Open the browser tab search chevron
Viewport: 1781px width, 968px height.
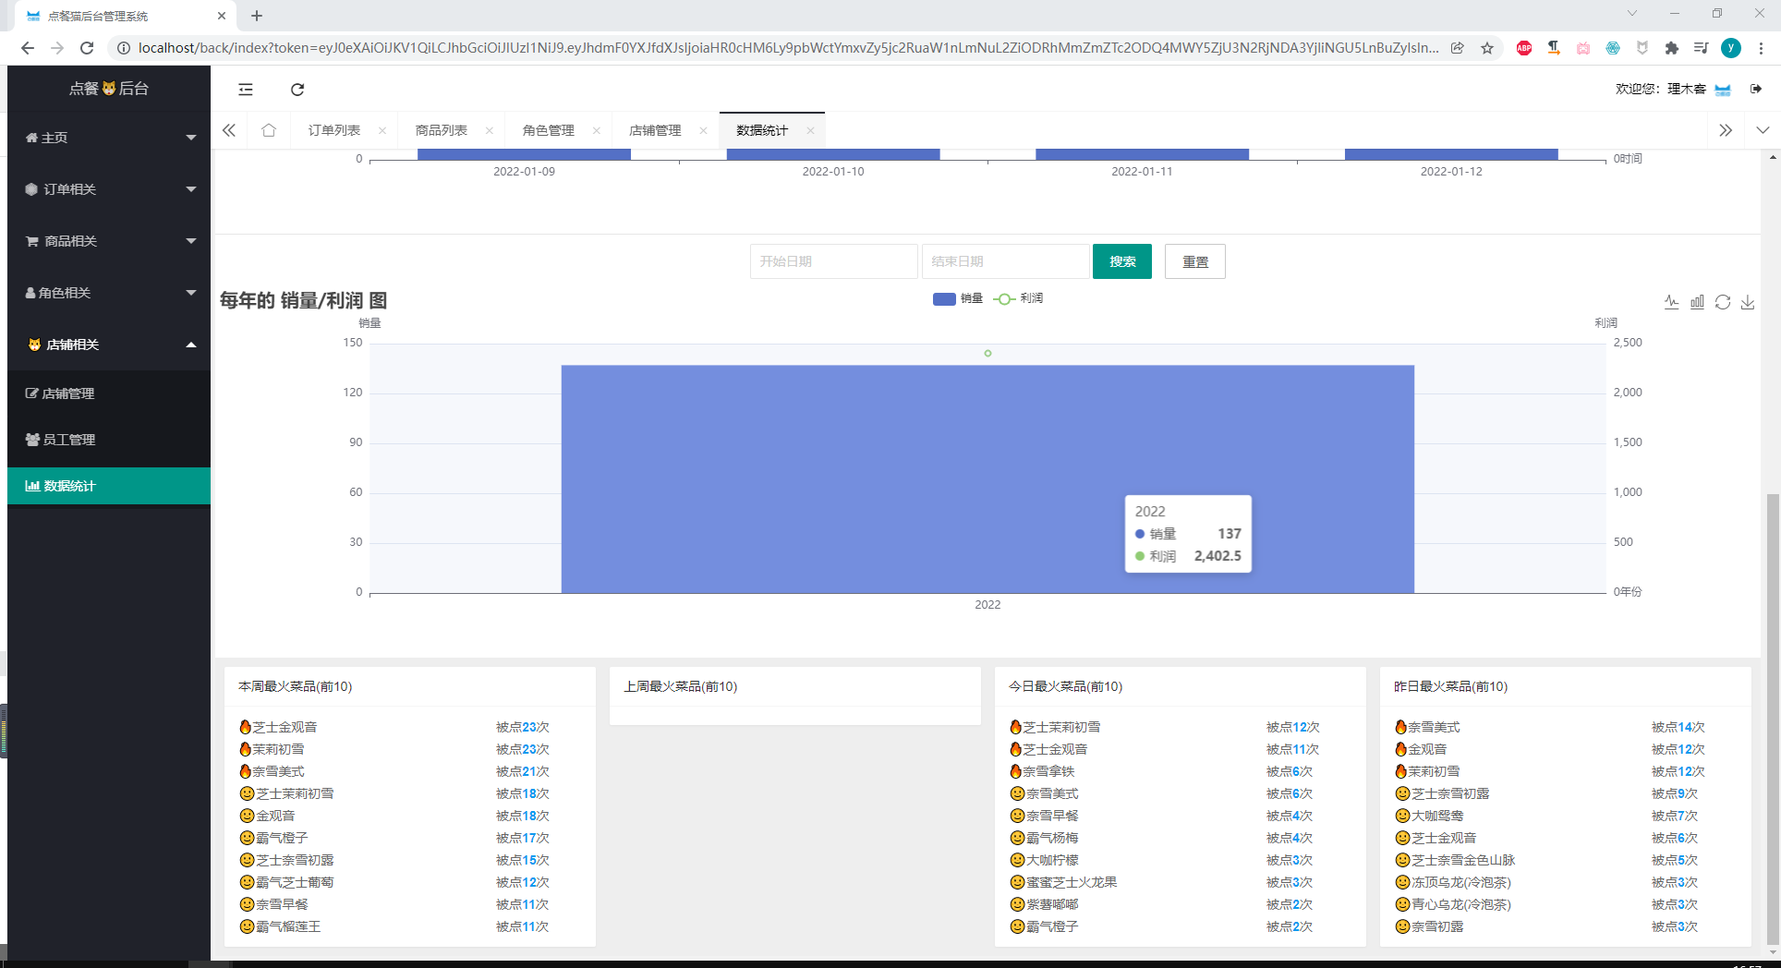1632,14
